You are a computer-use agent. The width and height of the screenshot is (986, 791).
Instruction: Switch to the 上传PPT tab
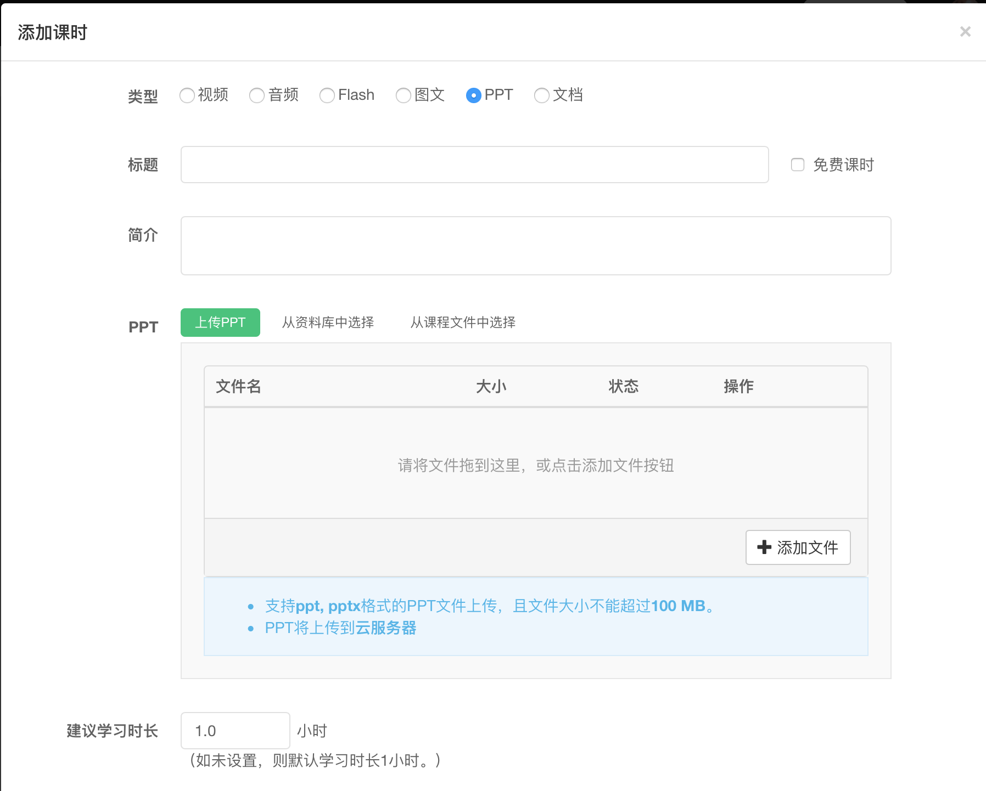[220, 323]
